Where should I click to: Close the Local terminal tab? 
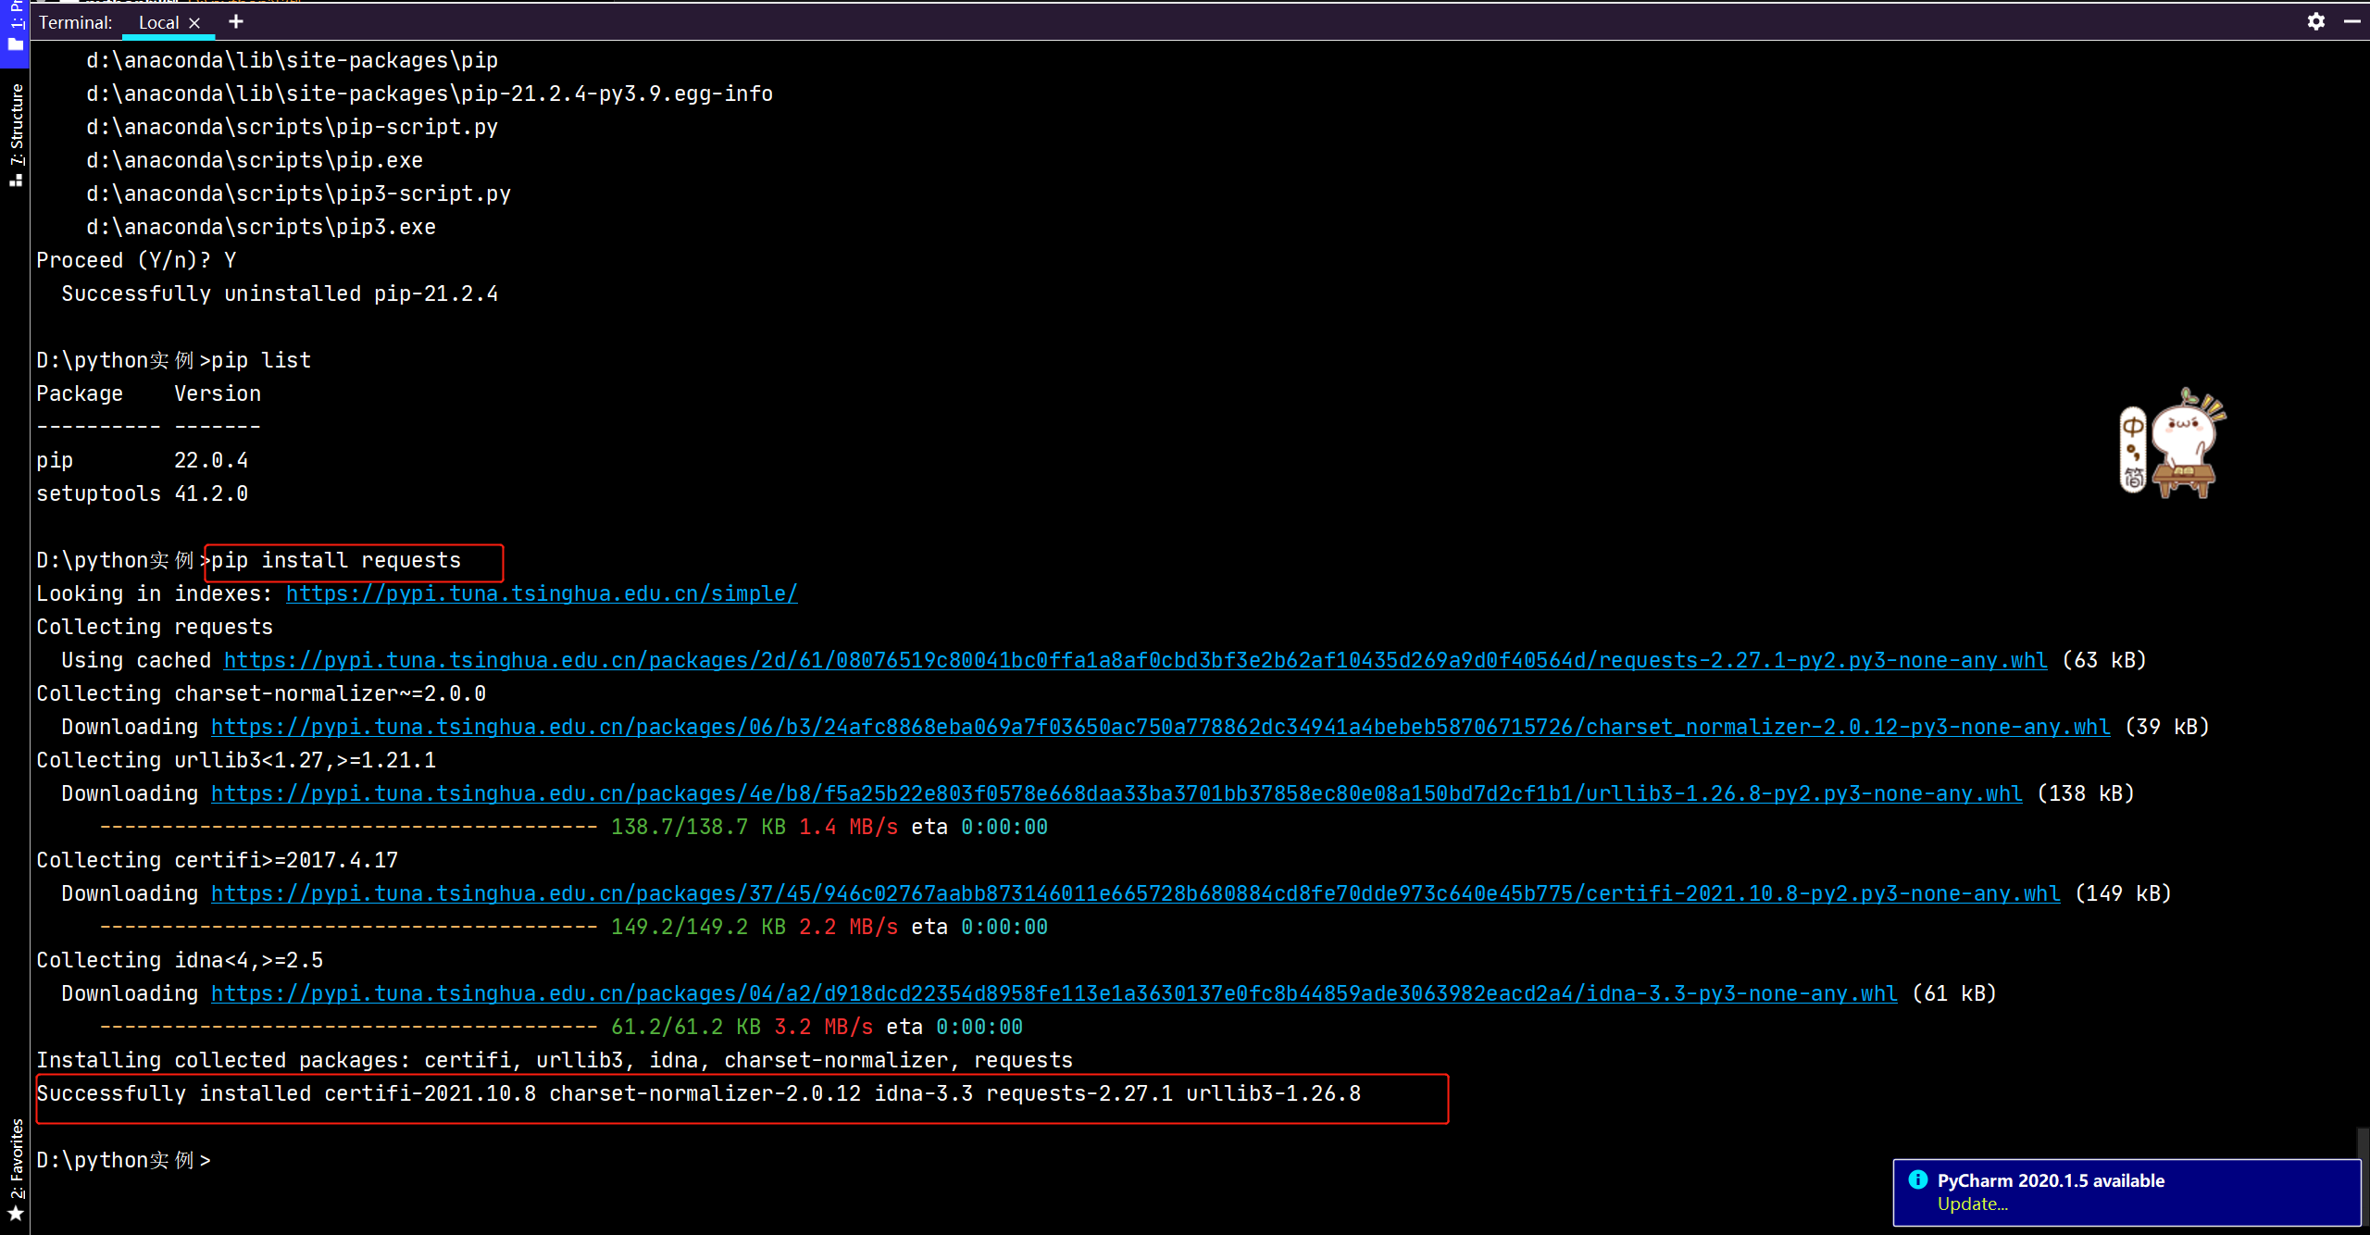194,23
